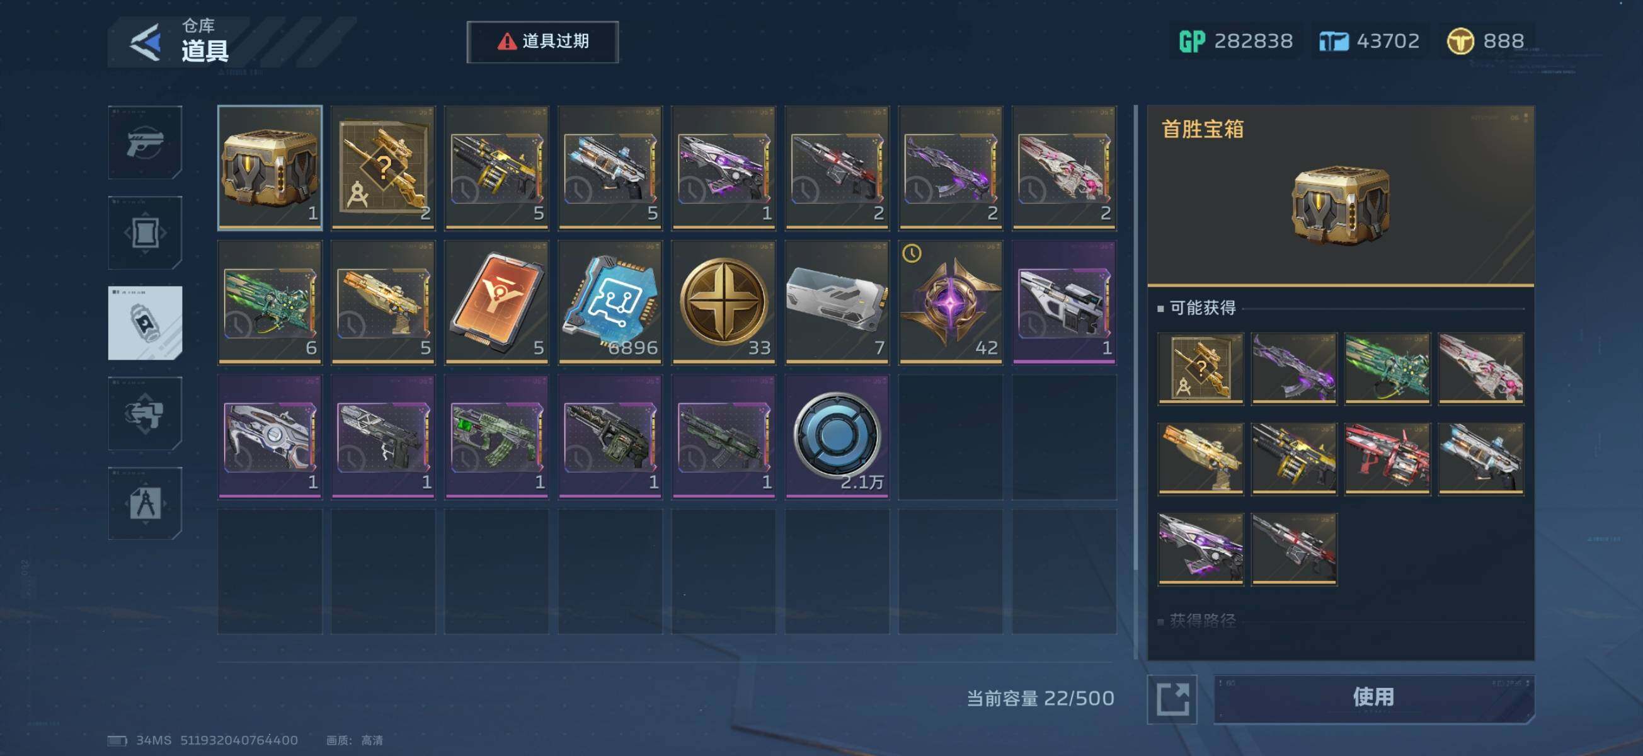Click the share export icon beside 使用
1643x756 pixels.
1172,699
